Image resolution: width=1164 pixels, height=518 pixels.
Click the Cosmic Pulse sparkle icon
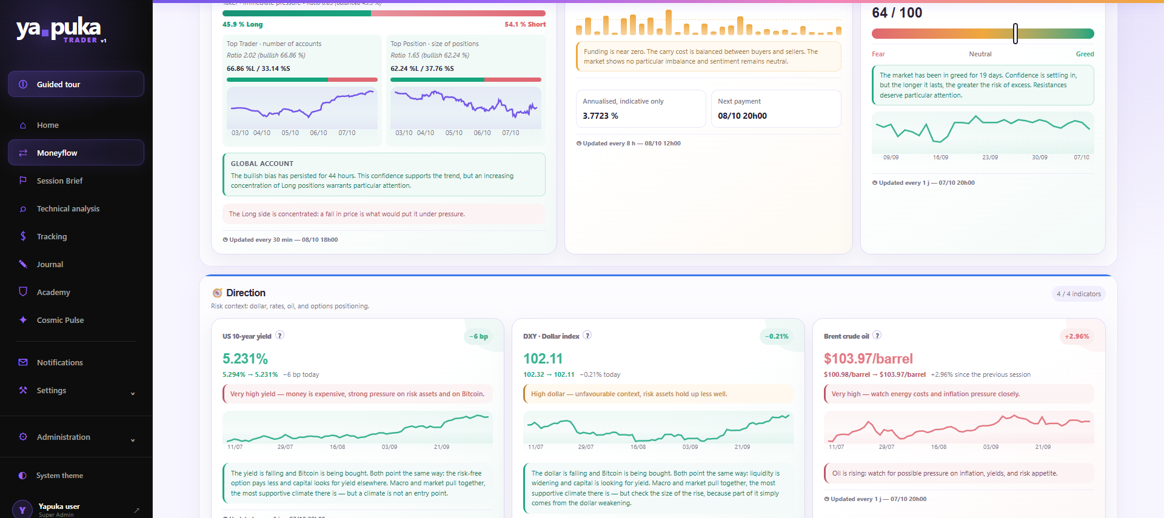(23, 320)
